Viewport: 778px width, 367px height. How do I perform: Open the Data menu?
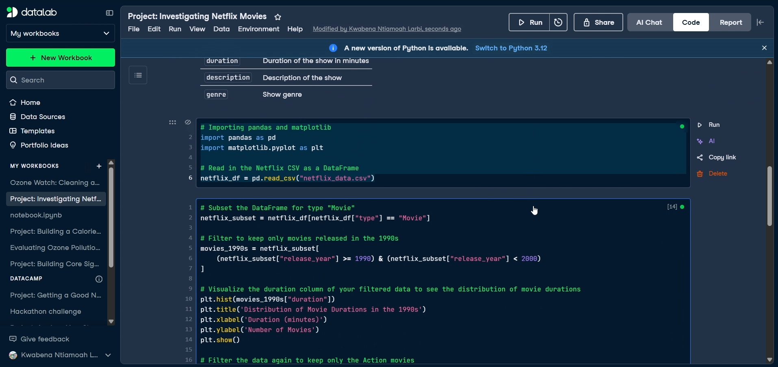tap(221, 29)
